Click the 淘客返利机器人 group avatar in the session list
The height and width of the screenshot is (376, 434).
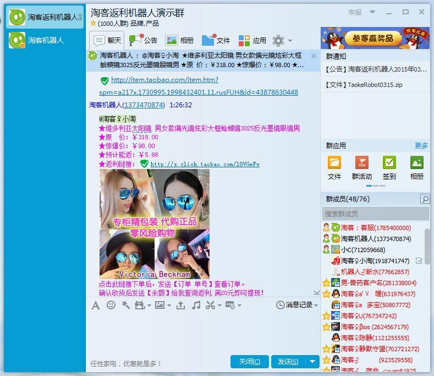[17, 17]
